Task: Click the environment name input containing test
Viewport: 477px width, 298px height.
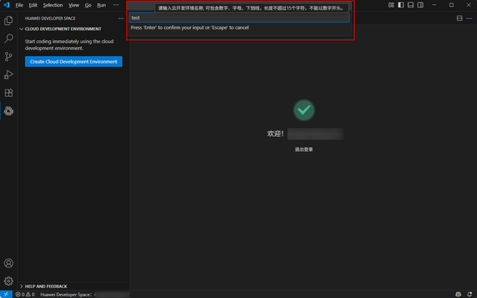Action: [x=238, y=17]
